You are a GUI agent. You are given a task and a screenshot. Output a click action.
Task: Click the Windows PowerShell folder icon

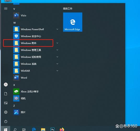[16, 29]
